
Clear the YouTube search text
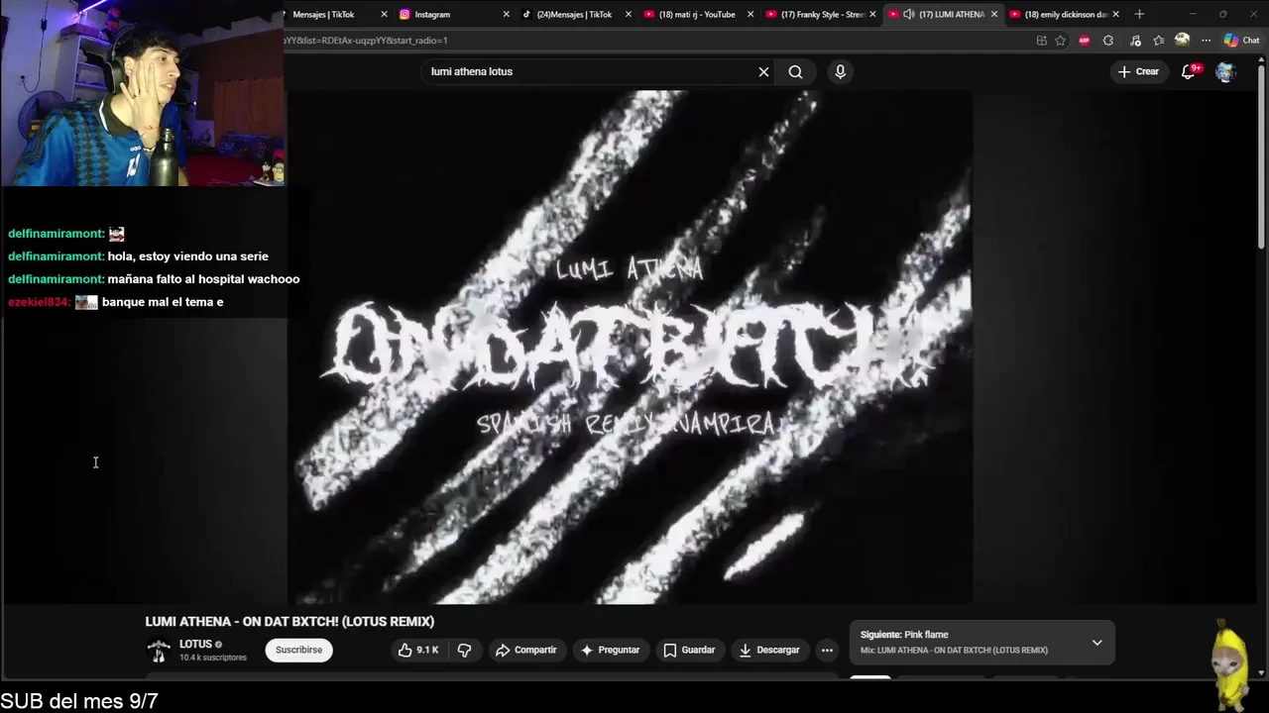coord(763,71)
